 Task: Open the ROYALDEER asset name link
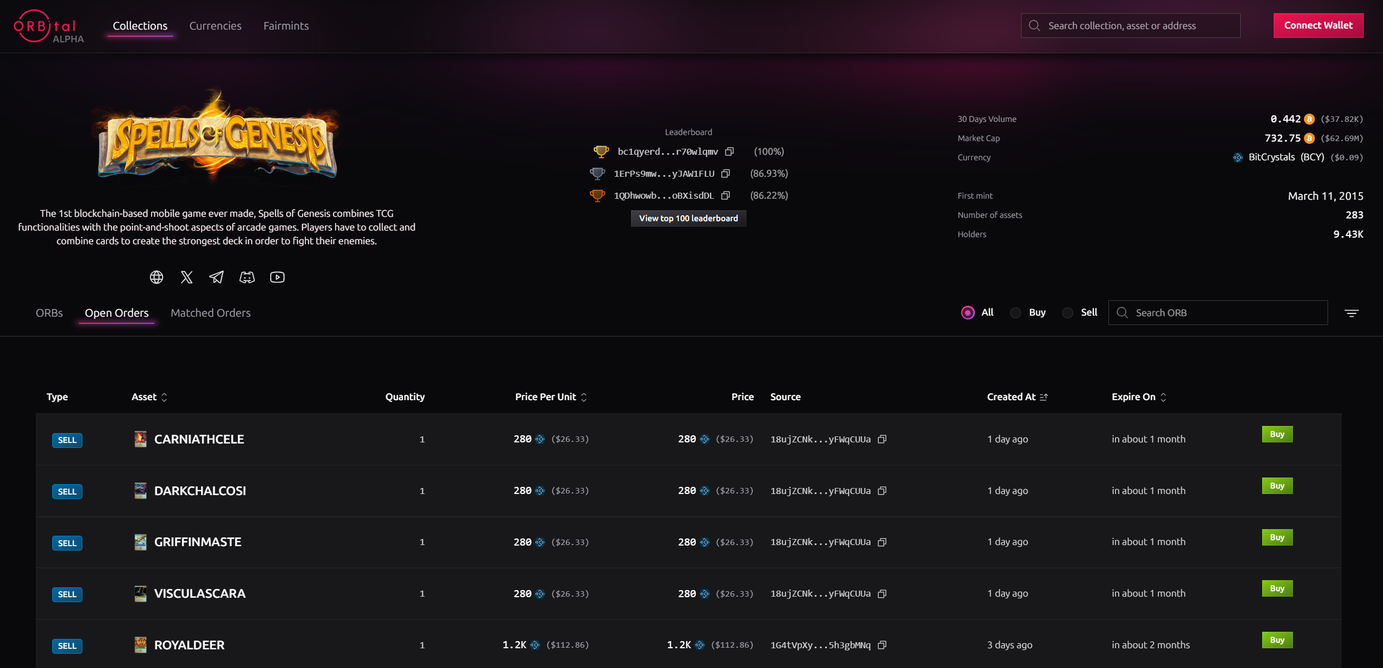(189, 645)
